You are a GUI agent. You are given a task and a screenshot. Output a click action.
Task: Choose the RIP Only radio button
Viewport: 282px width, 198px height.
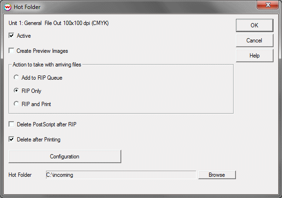[17, 91]
